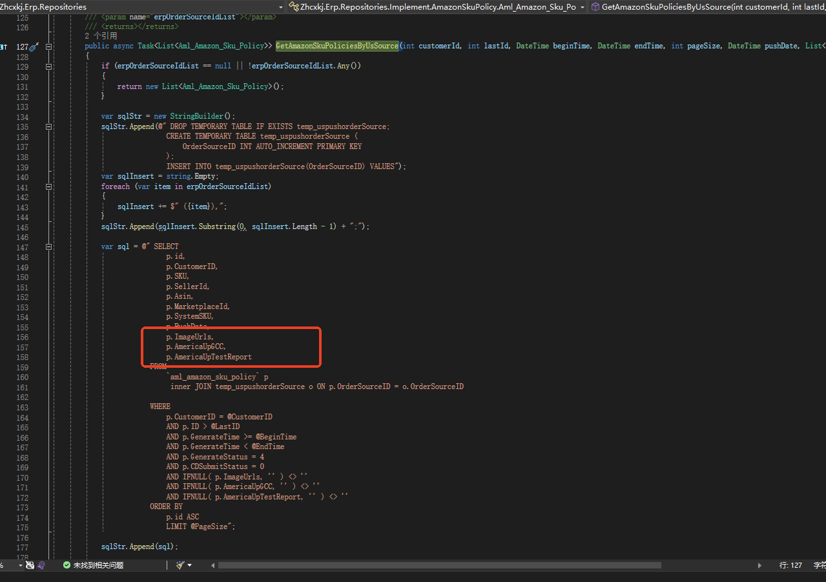Click the '未找到相关问题' status text
Screen dimensions: 826x582
(98, 565)
